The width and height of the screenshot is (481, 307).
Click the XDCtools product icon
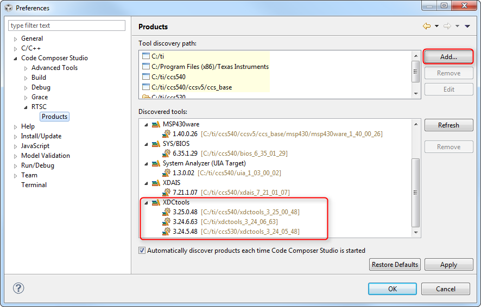[156, 202]
